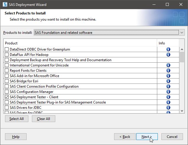Show info for SAS Deployment Tester Plug-in row
The height and width of the screenshot is (145, 188).
point(168,102)
